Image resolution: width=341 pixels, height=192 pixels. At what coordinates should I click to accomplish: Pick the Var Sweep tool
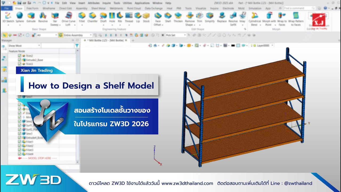tap(55, 19)
